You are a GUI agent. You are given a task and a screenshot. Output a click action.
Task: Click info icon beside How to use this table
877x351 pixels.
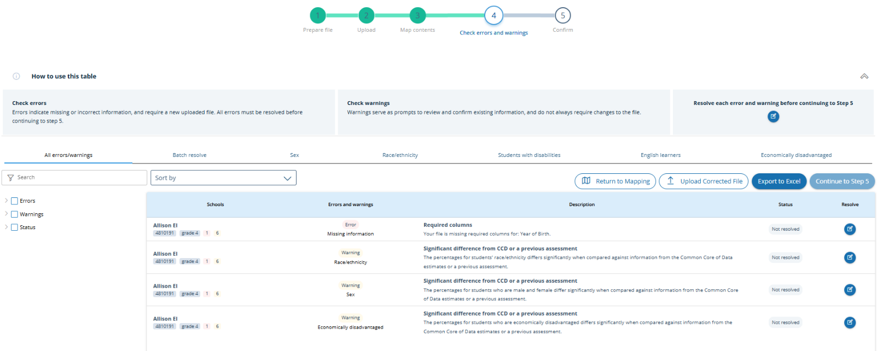tap(16, 77)
